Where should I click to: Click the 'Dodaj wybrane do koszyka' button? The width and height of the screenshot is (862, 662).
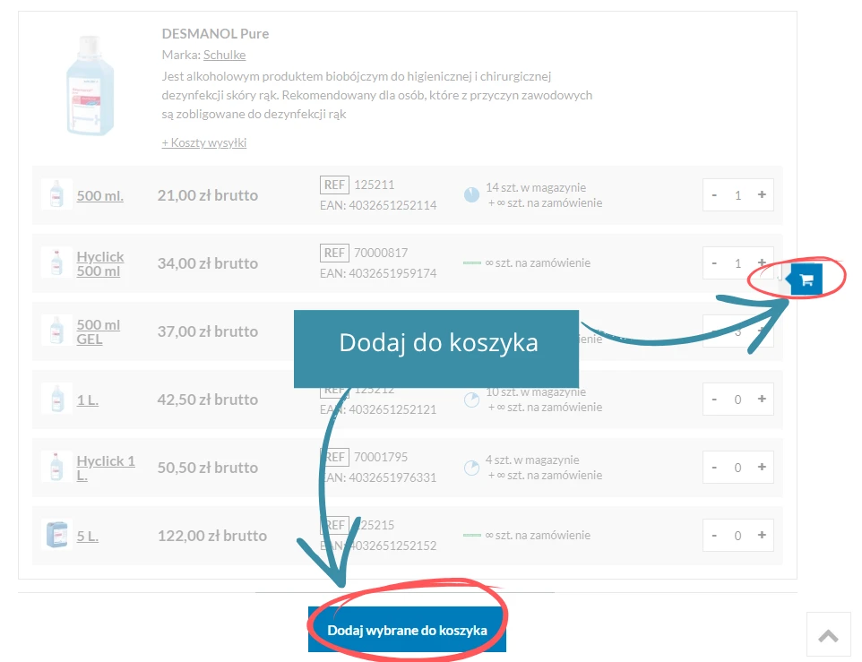coord(407,630)
